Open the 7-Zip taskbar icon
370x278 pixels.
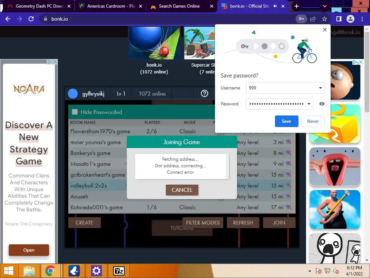point(119,271)
